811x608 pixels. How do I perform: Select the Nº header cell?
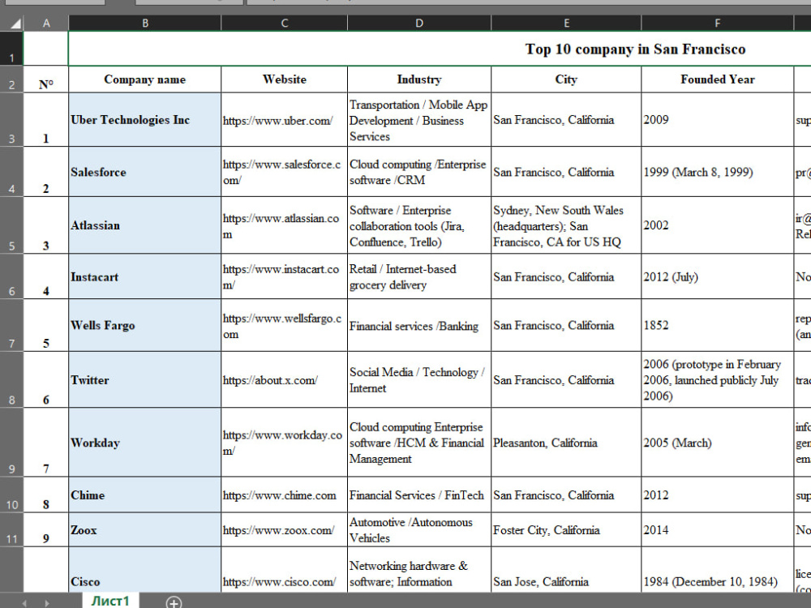46,79
